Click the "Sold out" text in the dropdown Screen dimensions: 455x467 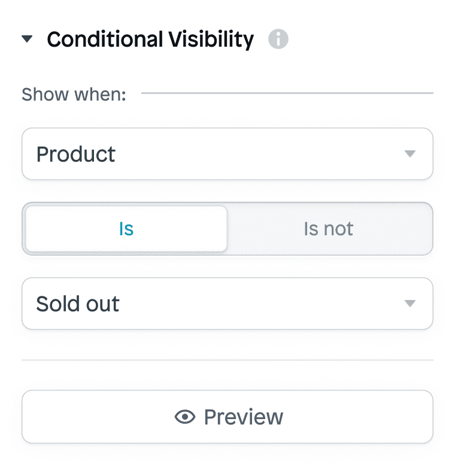coord(78,304)
